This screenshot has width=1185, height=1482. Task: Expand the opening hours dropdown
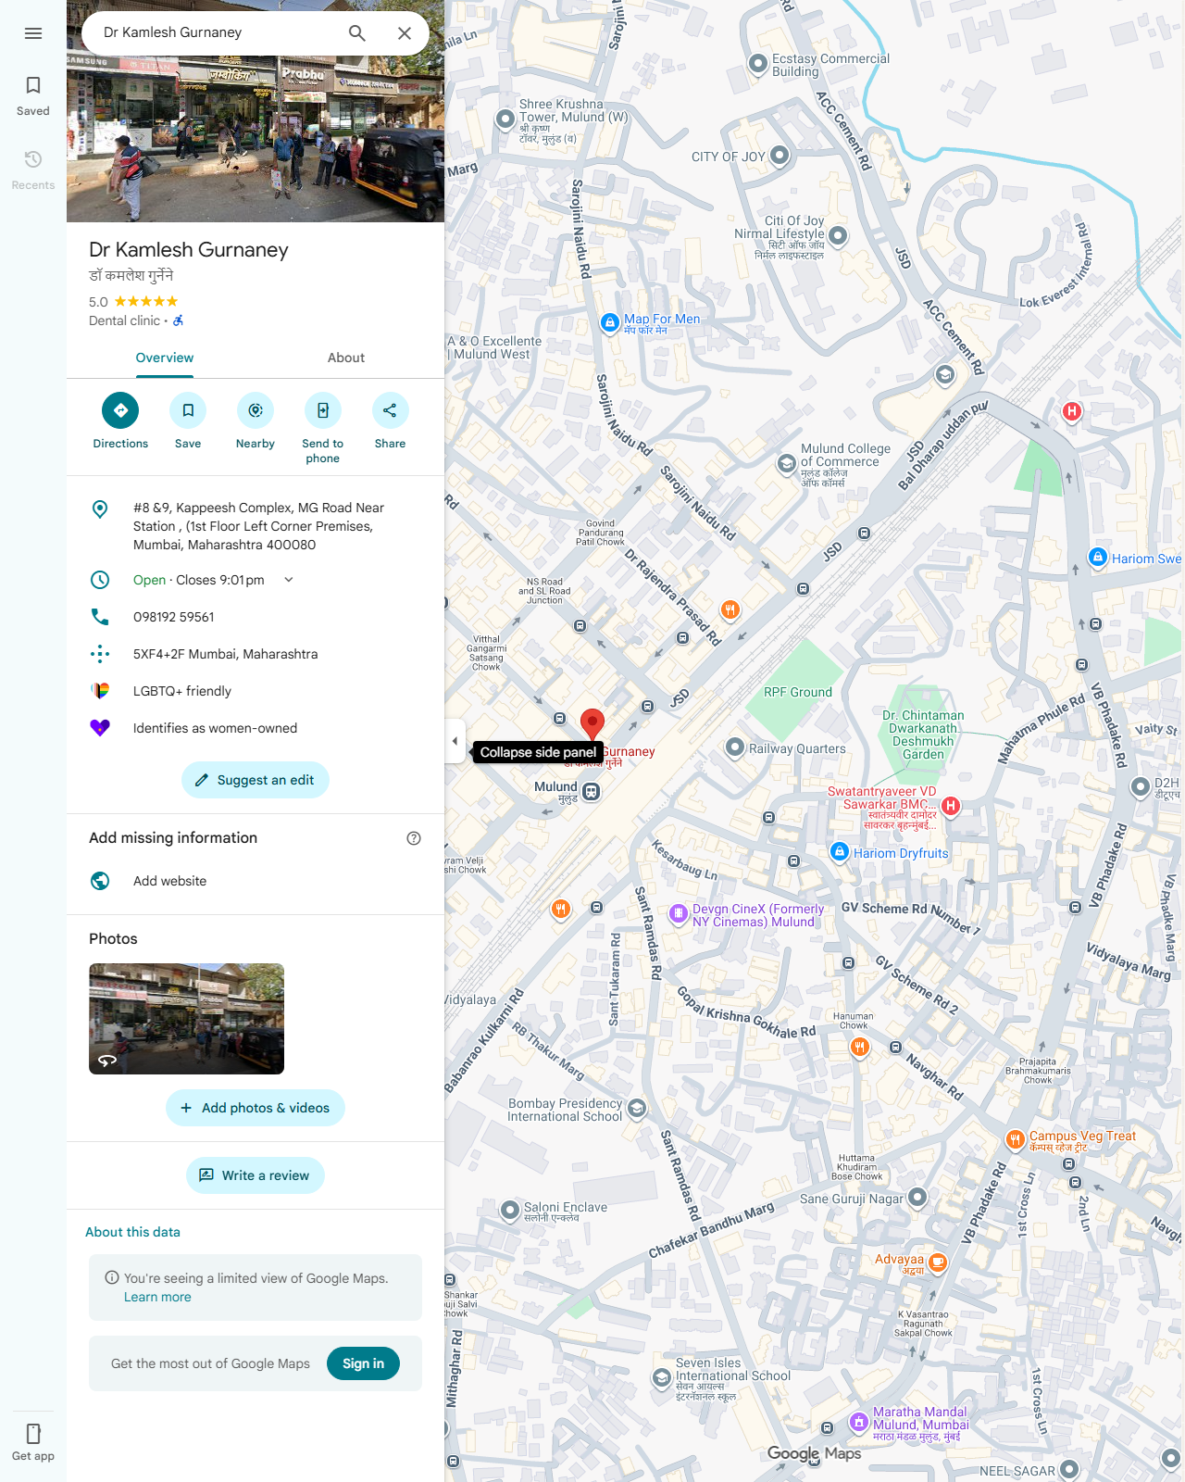[289, 580]
